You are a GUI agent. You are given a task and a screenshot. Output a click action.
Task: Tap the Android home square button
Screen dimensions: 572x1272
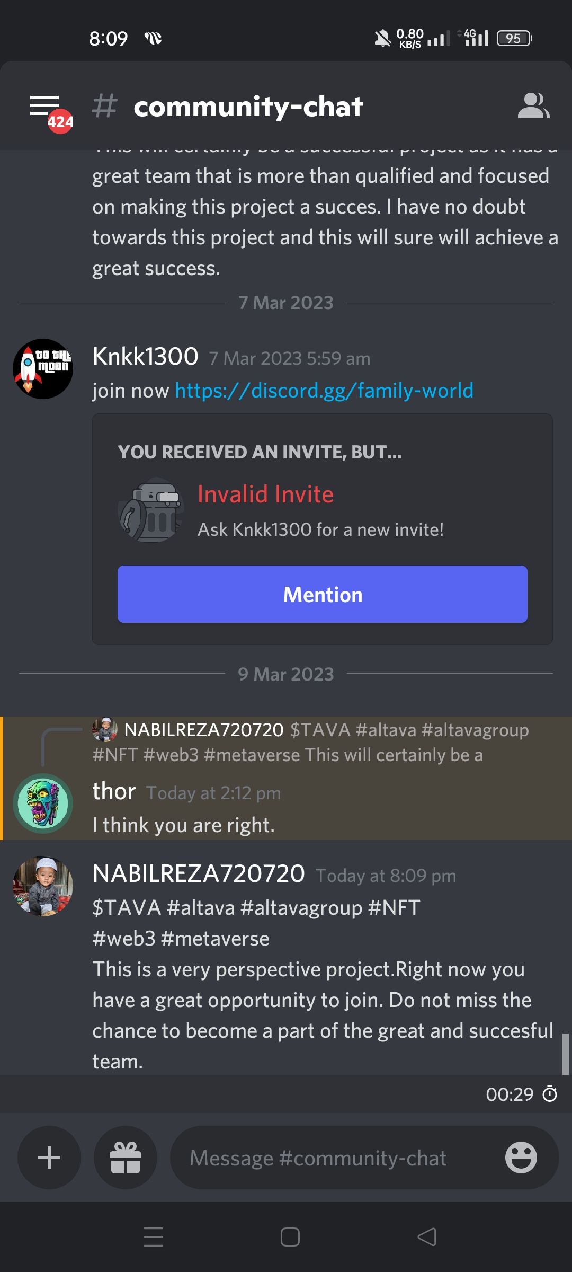click(x=290, y=1237)
